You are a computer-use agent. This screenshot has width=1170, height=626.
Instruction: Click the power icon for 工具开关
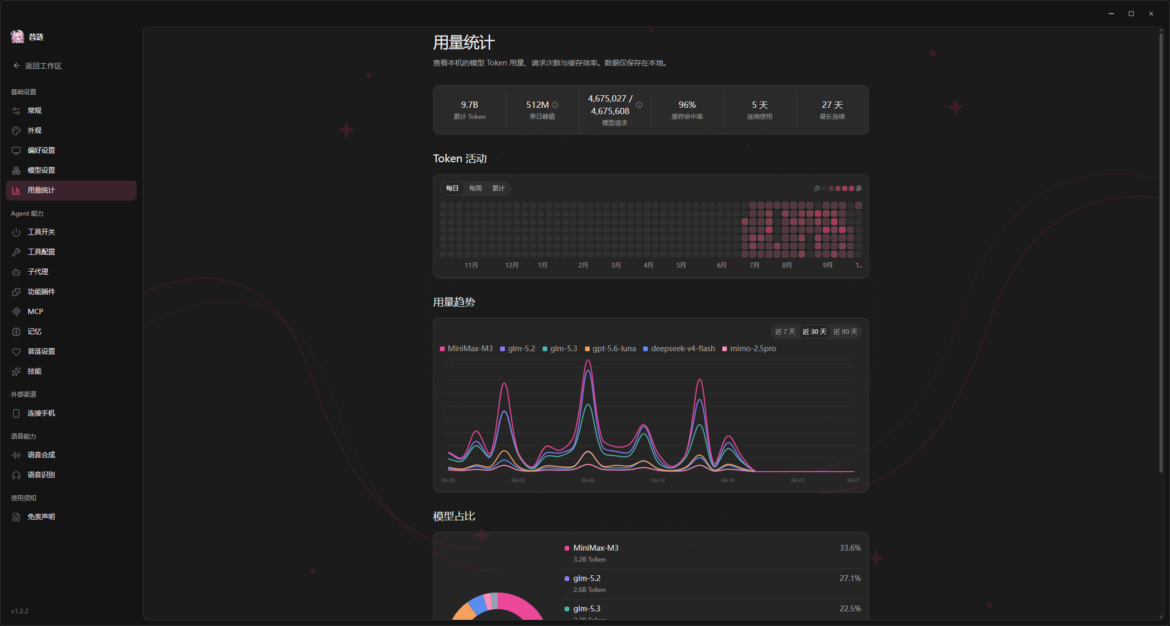tap(16, 232)
